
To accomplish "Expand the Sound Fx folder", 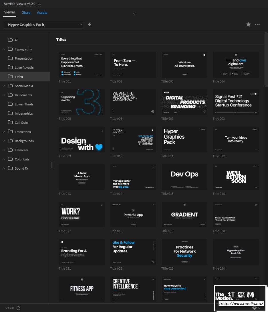I will (x=4, y=168).
